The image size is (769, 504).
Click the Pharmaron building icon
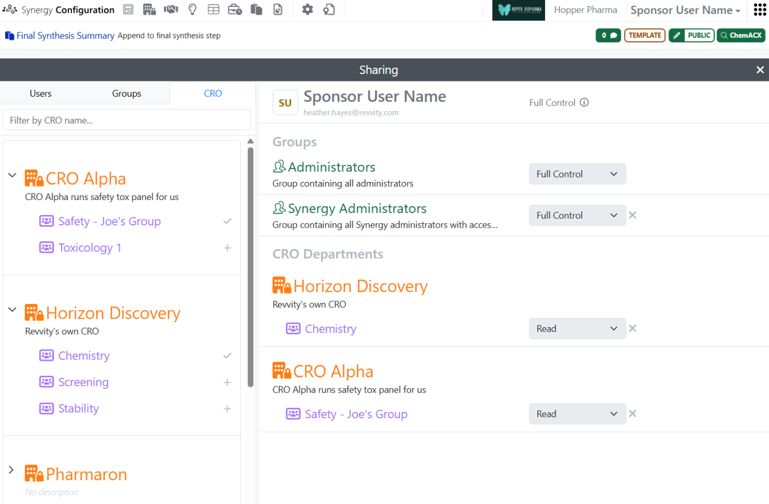click(x=34, y=473)
